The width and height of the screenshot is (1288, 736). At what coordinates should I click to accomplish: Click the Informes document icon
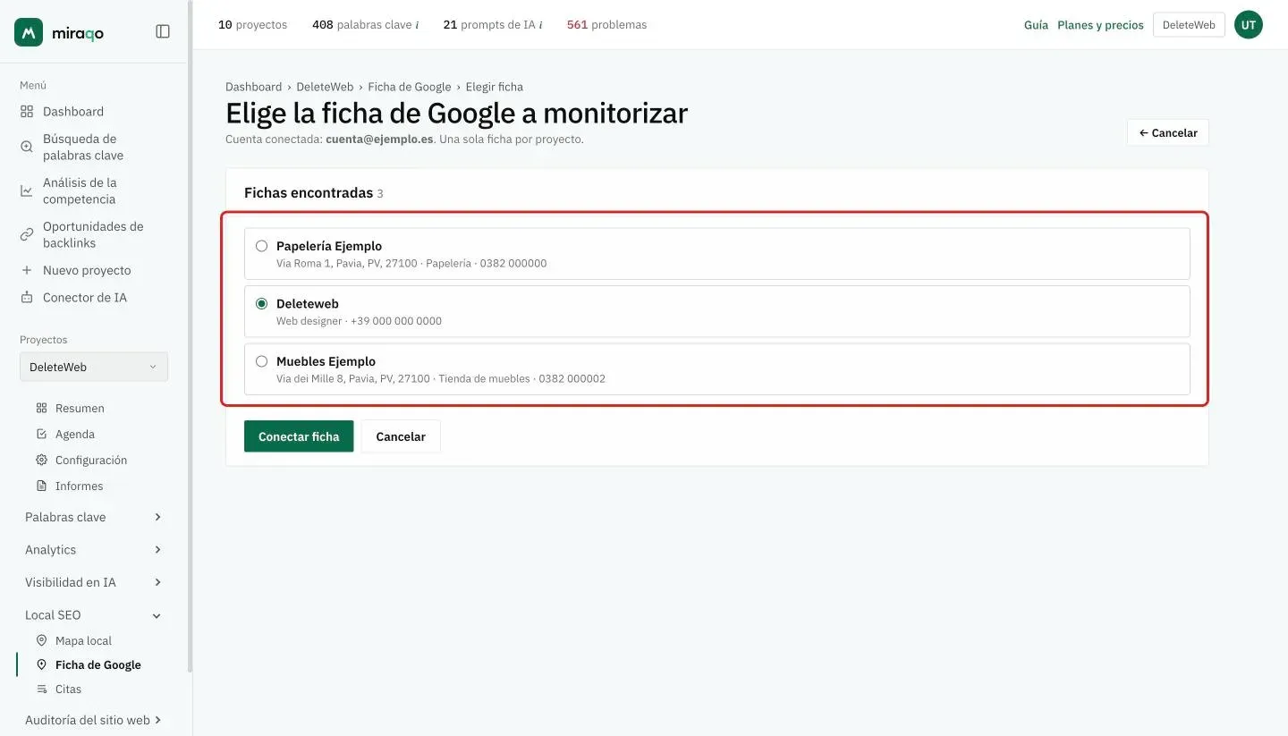(x=41, y=486)
